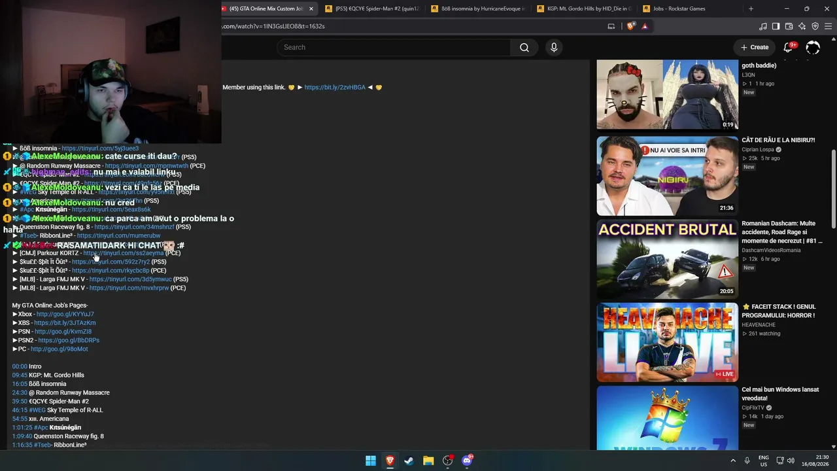The width and height of the screenshot is (837, 471).
Task: Open the tinyurl.com/mvxhrprw Larga FMJ link
Action: tap(129, 288)
